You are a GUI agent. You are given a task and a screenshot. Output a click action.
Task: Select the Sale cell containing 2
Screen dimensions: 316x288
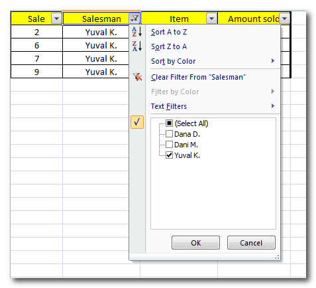[x=36, y=32]
